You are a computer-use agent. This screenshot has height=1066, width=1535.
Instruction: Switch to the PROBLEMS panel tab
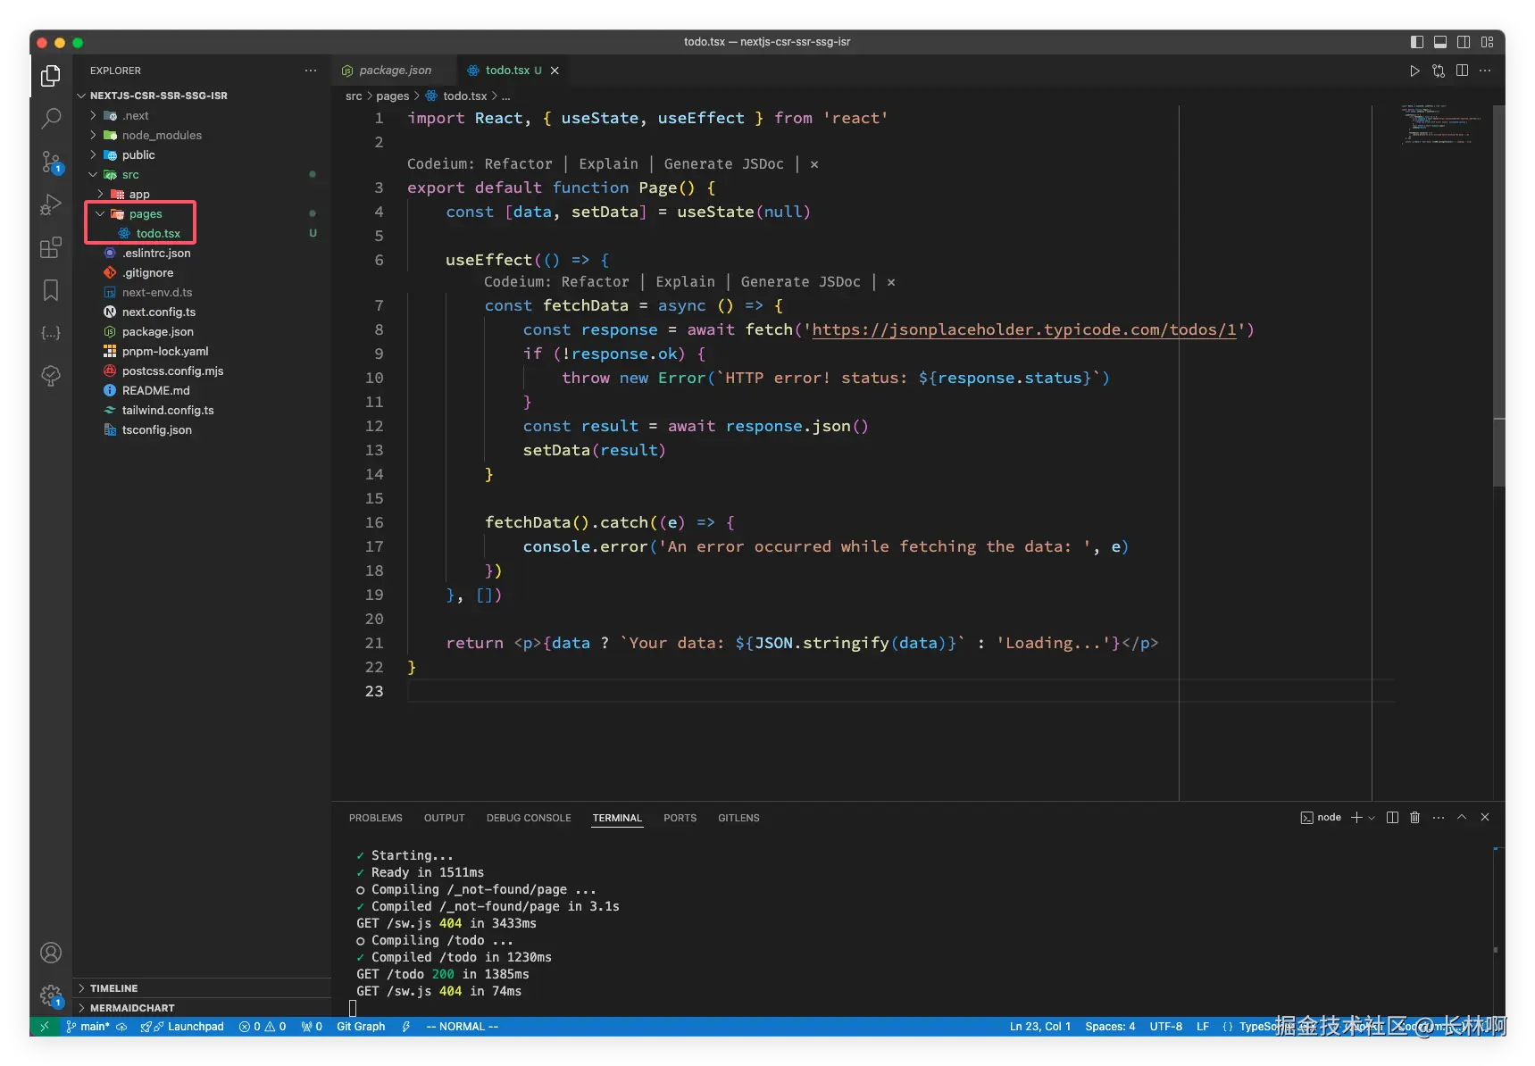375,818
